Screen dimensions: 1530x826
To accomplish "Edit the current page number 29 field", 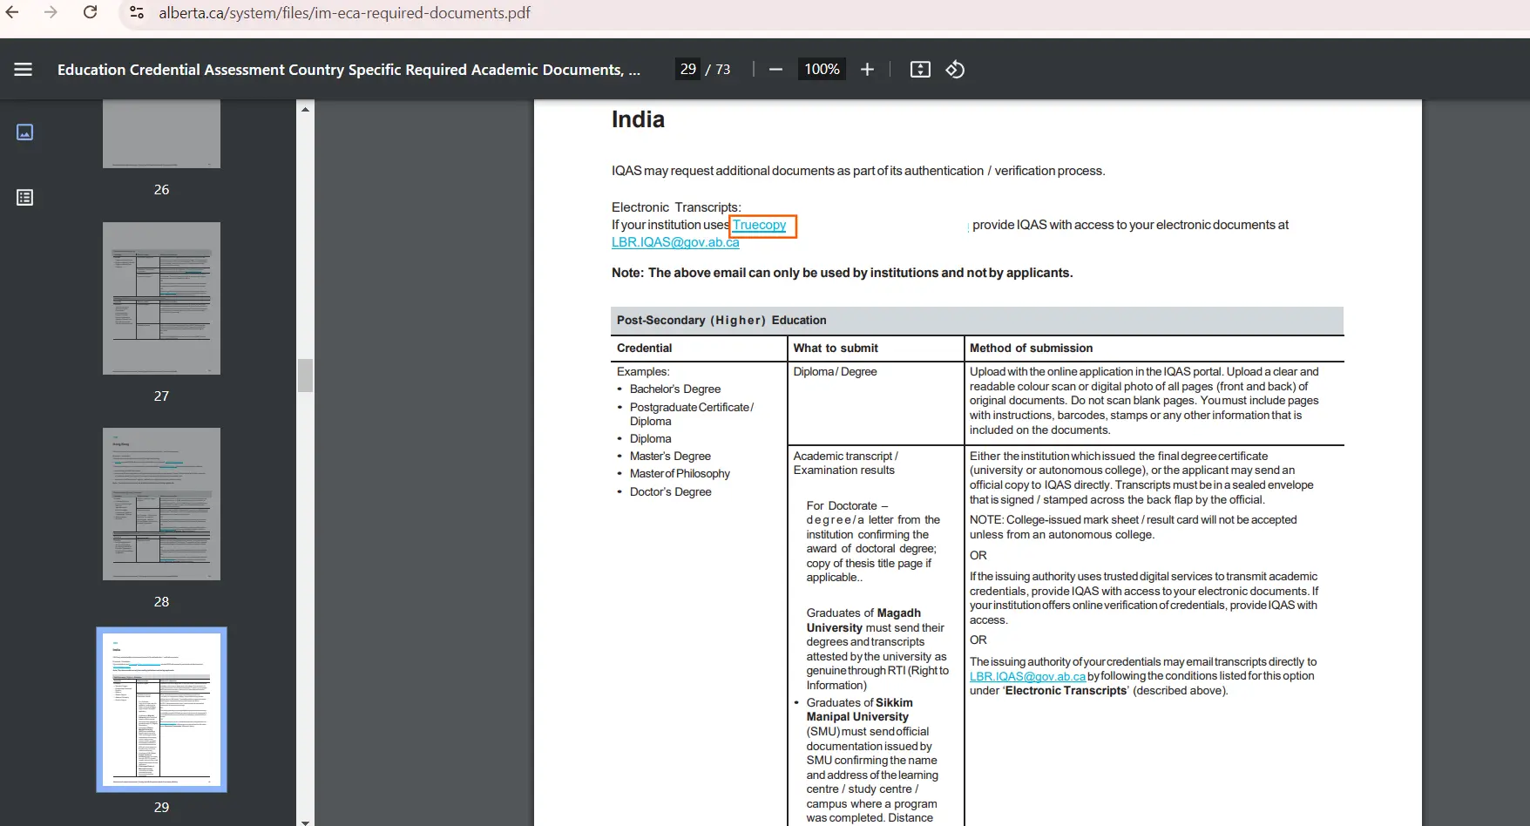I will (688, 69).
